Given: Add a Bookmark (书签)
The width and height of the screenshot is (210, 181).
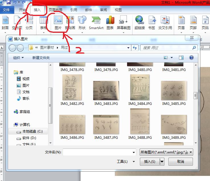Looking at the screenshot, I should coord(152,23).
